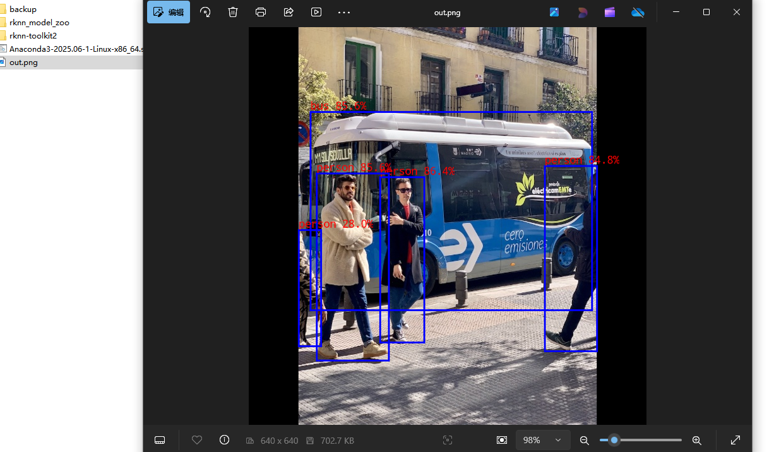Share out.png using the share icon

coord(289,12)
